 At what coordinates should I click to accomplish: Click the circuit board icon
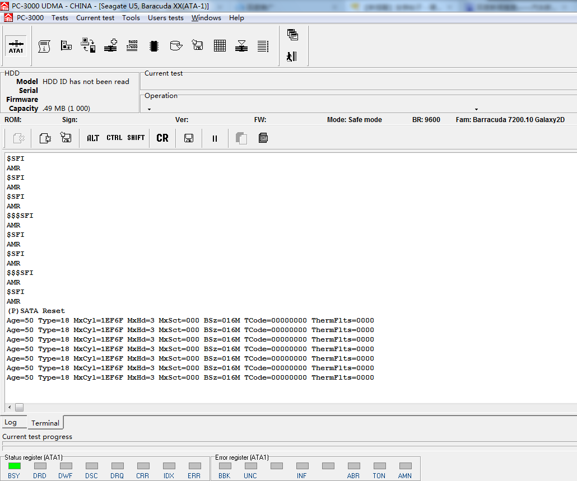click(x=66, y=45)
